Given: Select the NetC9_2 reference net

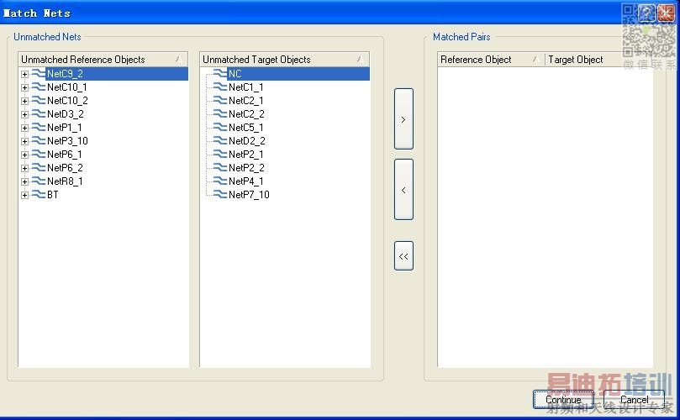Looking at the screenshot, I should coord(65,74).
